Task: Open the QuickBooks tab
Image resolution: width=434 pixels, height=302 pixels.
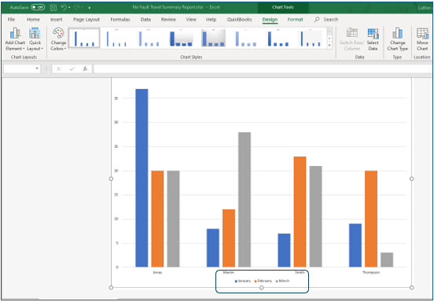Action: [x=240, y=20]
